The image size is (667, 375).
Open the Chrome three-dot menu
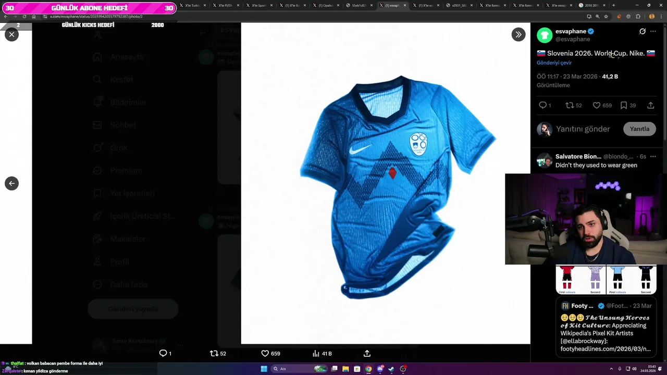point(661,16)
